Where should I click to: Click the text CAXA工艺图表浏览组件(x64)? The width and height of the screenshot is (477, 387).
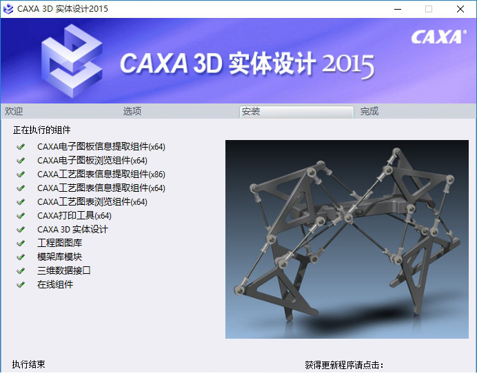point(92,202)
